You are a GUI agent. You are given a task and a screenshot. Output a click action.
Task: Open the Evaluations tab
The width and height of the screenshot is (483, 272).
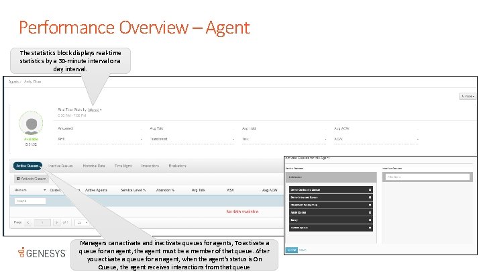[x=177, y=166]
